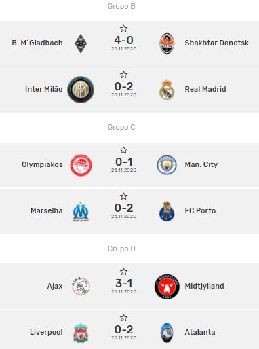Click the Grupo C section heading
Viewport: 259px width, 349px height.
coord(121,127)
